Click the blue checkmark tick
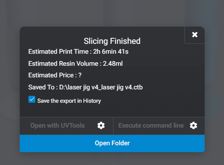224x165 pixels. 32,99
